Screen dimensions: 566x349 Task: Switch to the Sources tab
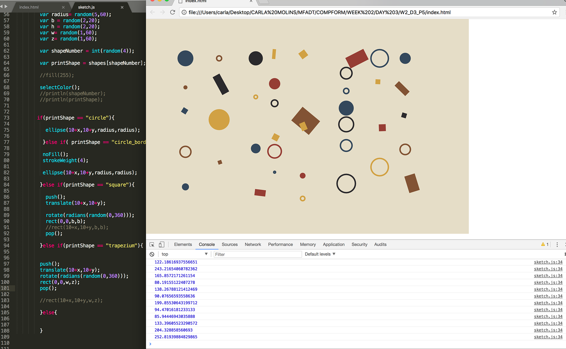[229, 245]
